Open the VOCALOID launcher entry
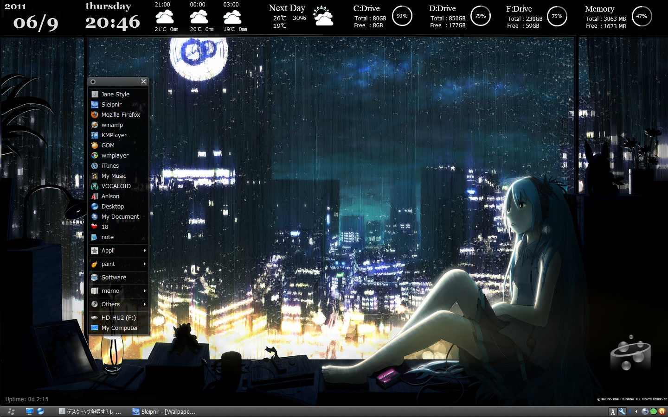668x417 pixels. click(x=118, y=186)
